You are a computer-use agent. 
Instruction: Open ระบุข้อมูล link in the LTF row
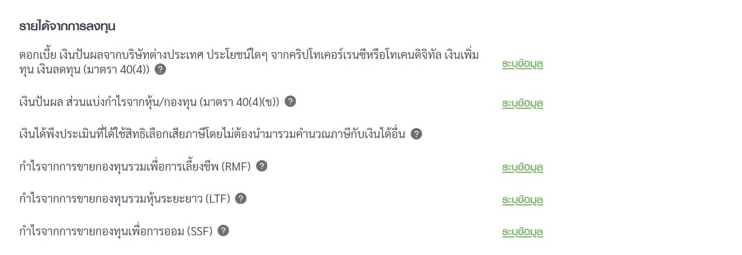pyautogui.click(x=523, y=200)
